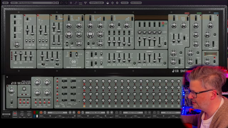Click the Channel A Steps knob
This screenshot has width=228, height=128.
tap(37, 82)
